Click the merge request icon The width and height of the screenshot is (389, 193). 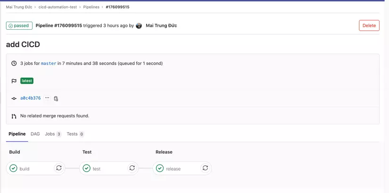[14, 116]
